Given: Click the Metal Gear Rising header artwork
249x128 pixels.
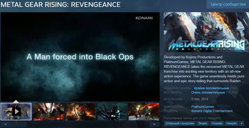Looking at the screenshot, I should click(x=206, y=32).
